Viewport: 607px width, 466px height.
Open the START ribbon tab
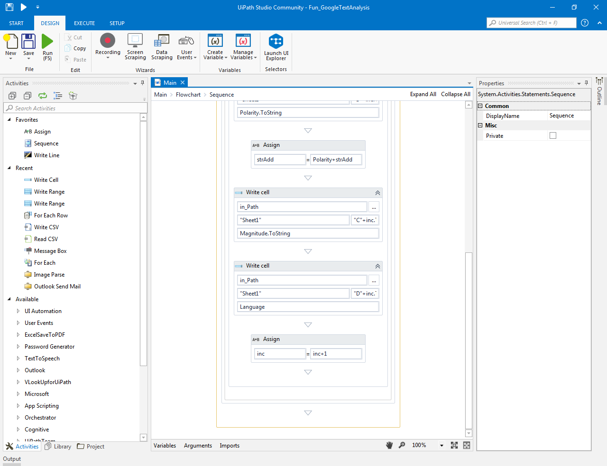[x=16, y=23]
